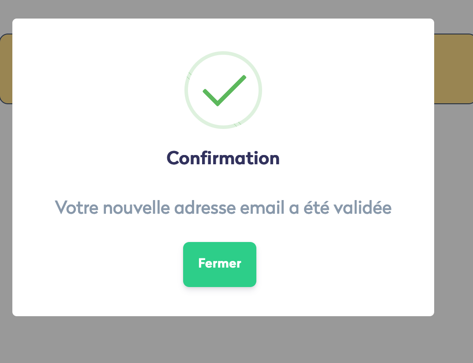Click the validation message about adresse email
This screenshot has height=363, width=473.
coord(223,208)
